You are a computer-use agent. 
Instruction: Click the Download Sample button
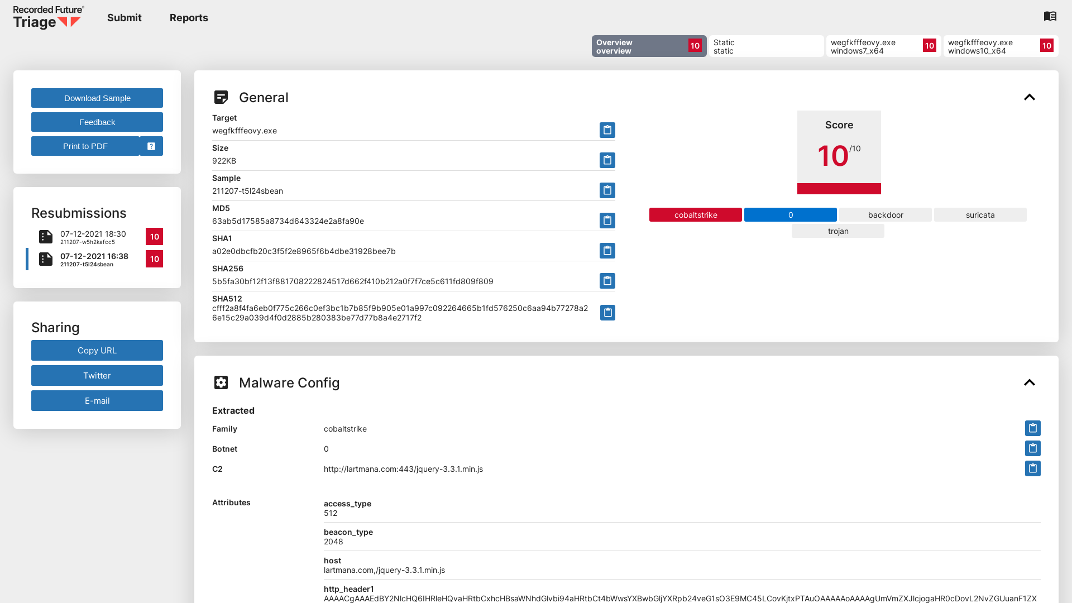coord(97,98)
